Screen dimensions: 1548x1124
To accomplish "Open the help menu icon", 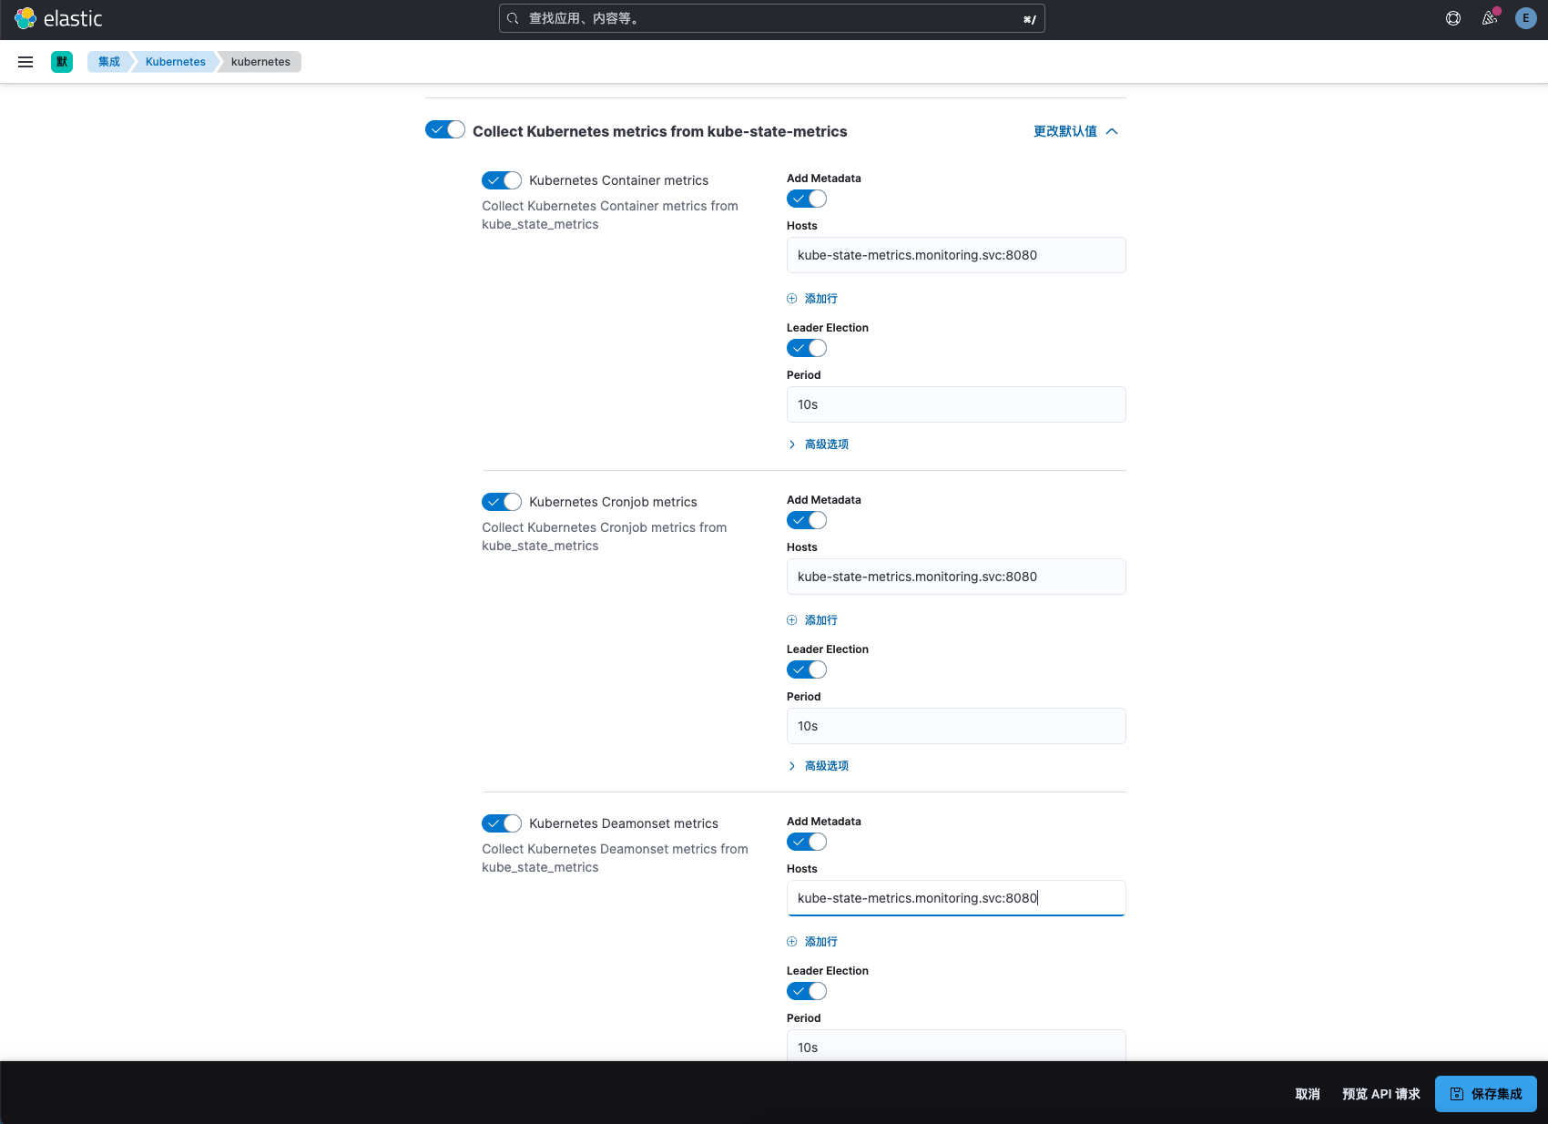I will tap(1453, 18).
